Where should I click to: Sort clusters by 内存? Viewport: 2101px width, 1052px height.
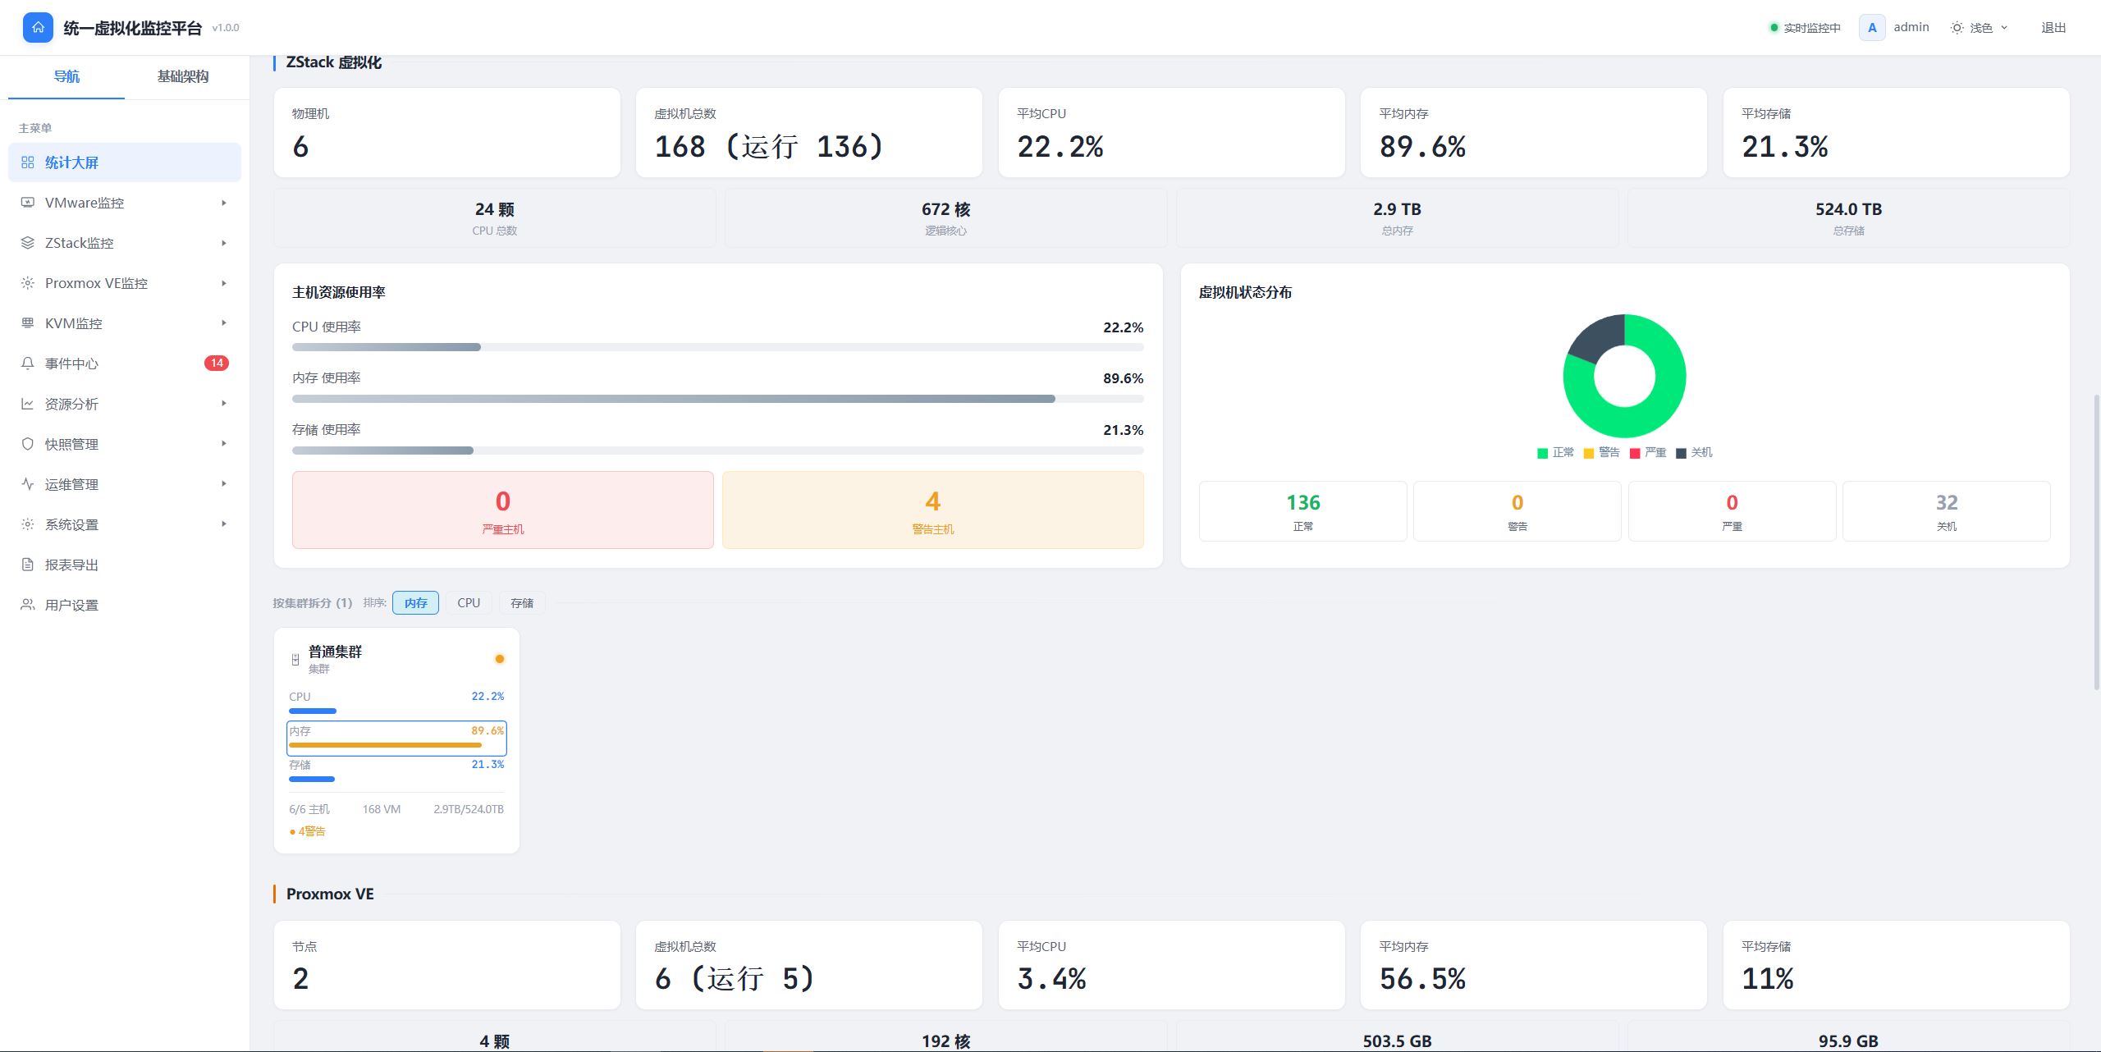[x=415, y=602]
